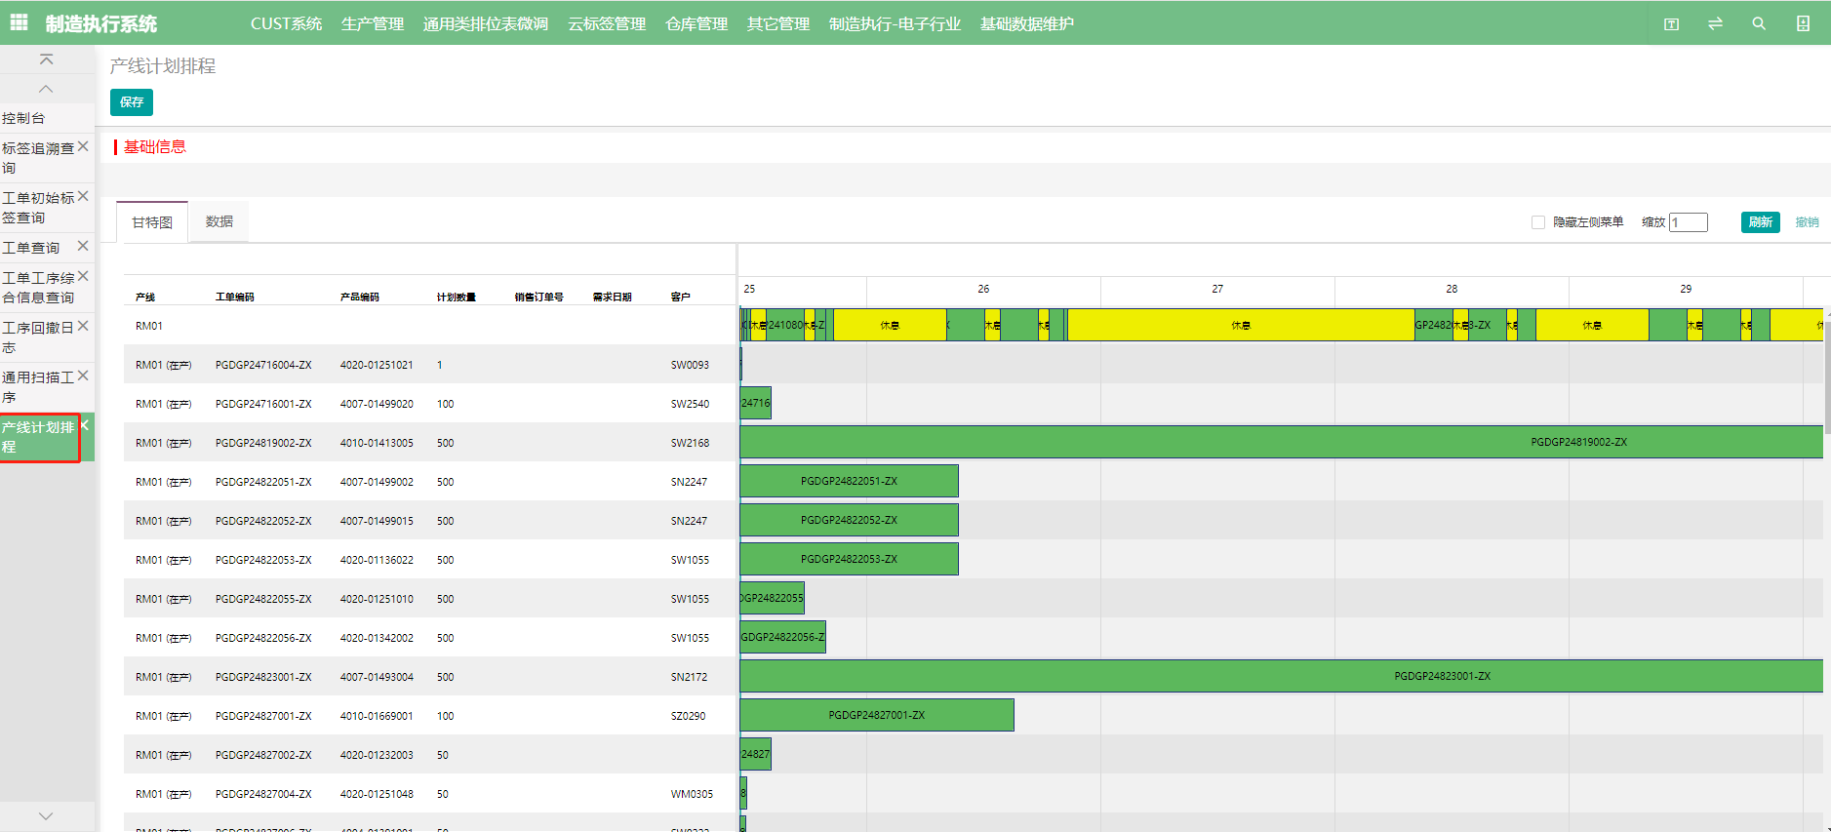Open 工序回撤日志 sidebar item
1831x832 pixels.
pyautogui.click(x=38, y=337)
